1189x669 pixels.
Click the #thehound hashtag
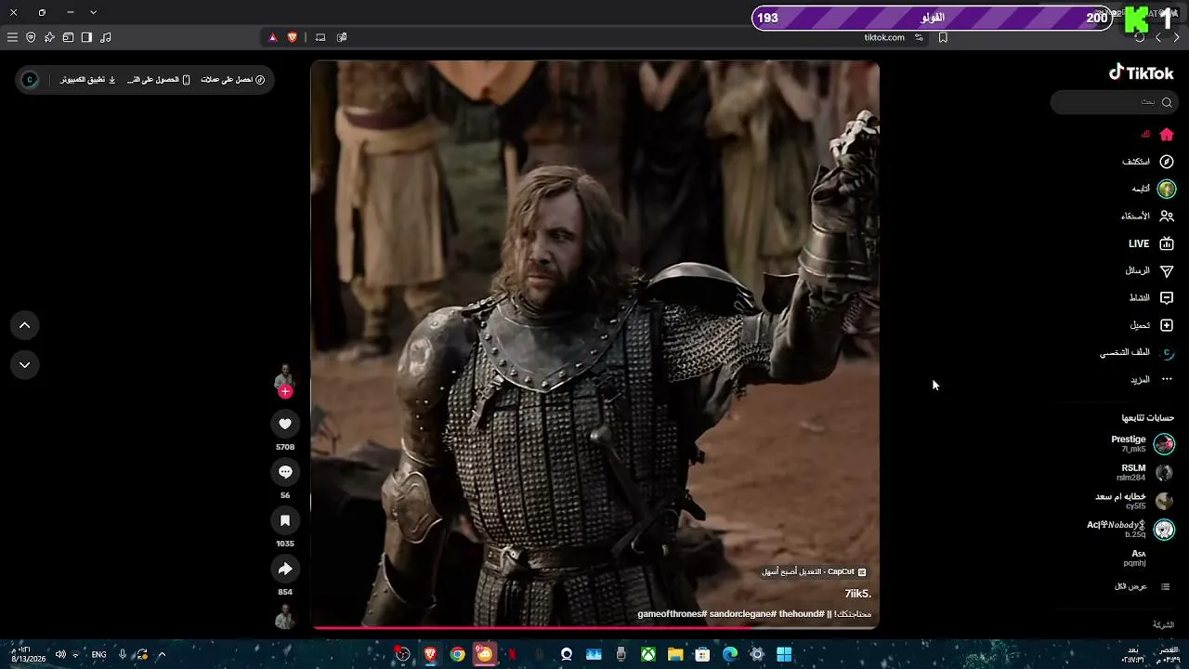(x=802, y=614)
